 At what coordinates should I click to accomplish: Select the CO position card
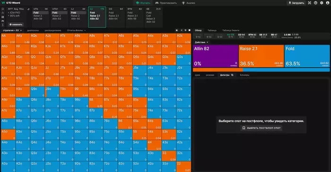[116, 17]
